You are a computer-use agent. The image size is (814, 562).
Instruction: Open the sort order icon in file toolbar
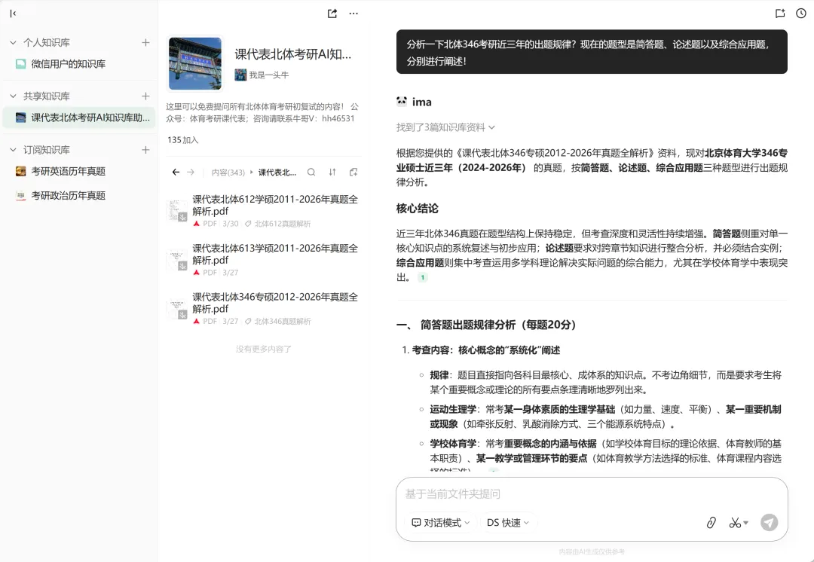coord(332,172)
